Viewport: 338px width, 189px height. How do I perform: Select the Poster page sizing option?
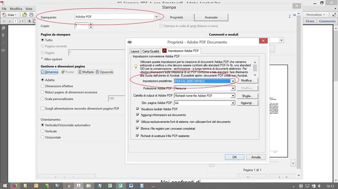point(68,72)
